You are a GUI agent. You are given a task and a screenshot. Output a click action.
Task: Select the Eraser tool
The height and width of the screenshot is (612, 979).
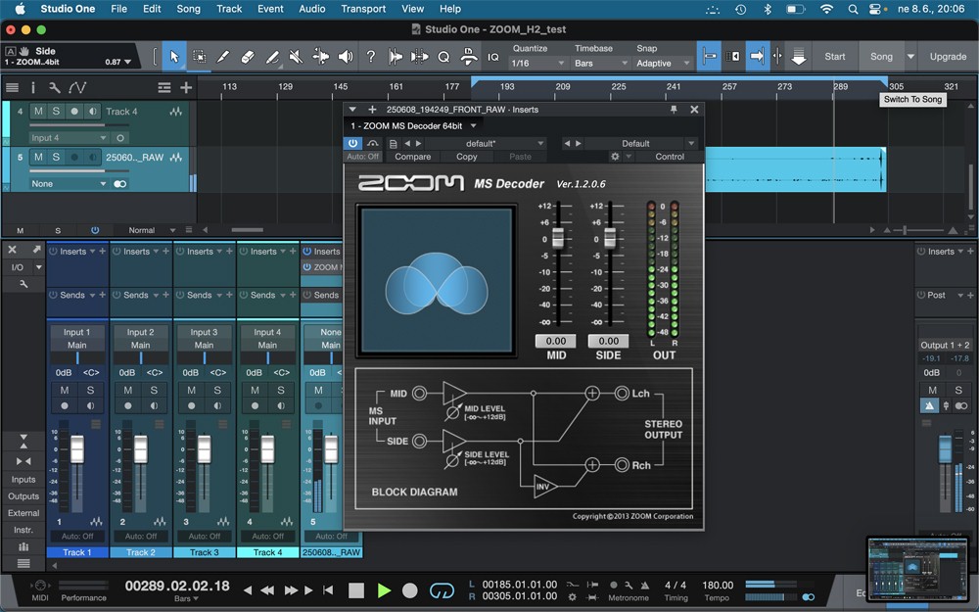[x=248, y=57]
